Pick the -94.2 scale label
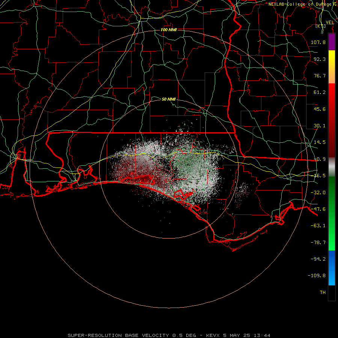 tap(318, 259)
